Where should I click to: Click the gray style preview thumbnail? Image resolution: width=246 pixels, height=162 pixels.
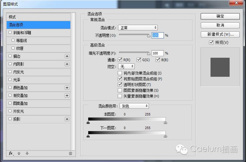coord(220,67)
